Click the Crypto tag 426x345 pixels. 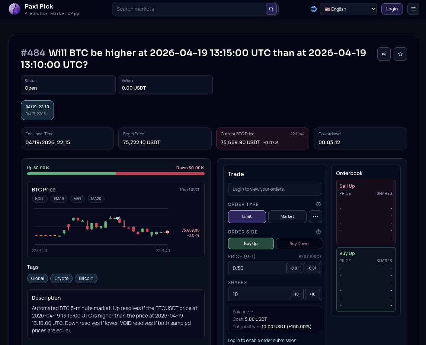tap(61, 278)
